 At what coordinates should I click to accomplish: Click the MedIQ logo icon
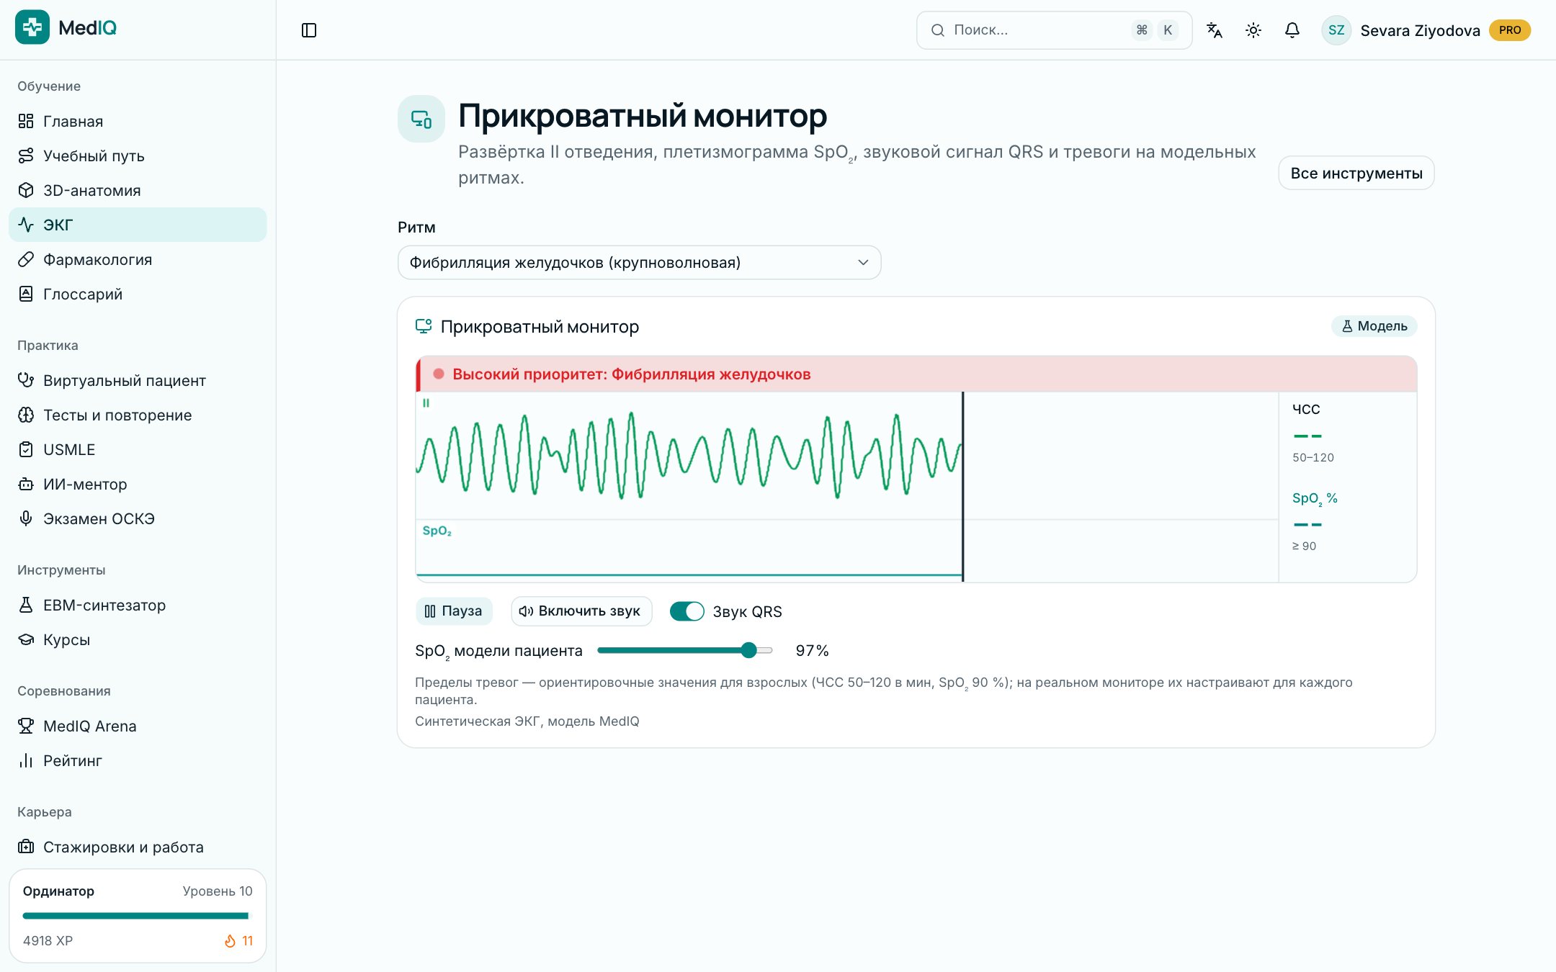coord(32,27)
